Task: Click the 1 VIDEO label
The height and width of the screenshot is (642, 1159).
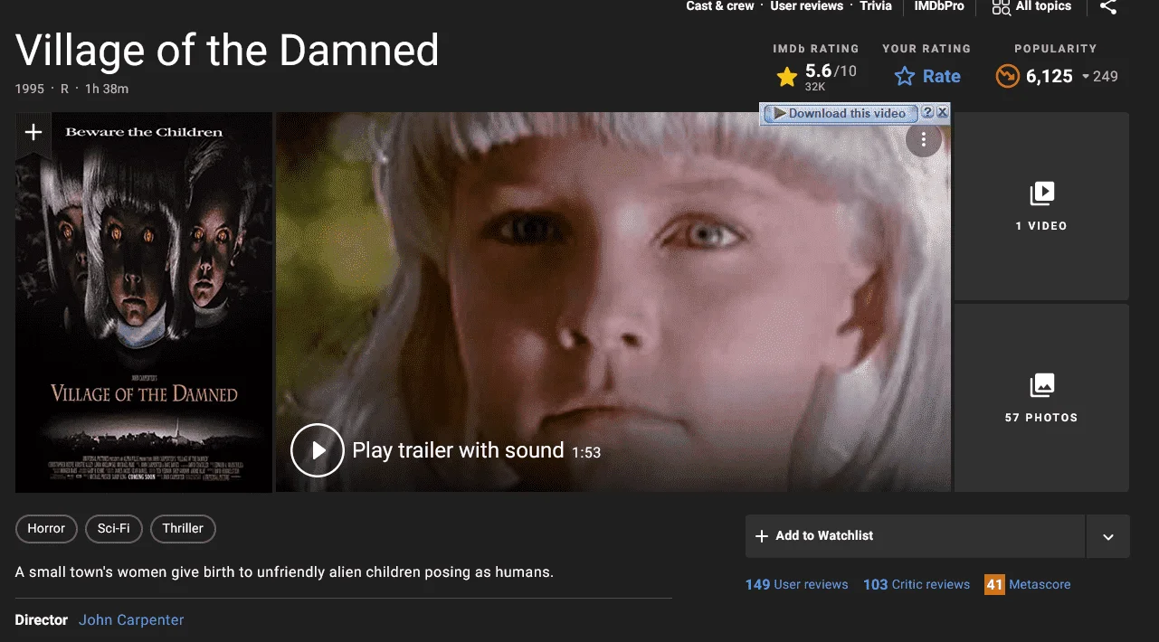Action: [1041, 226]
